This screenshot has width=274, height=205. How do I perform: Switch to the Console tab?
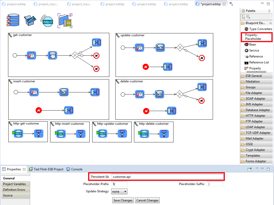(x=77, y=169)
